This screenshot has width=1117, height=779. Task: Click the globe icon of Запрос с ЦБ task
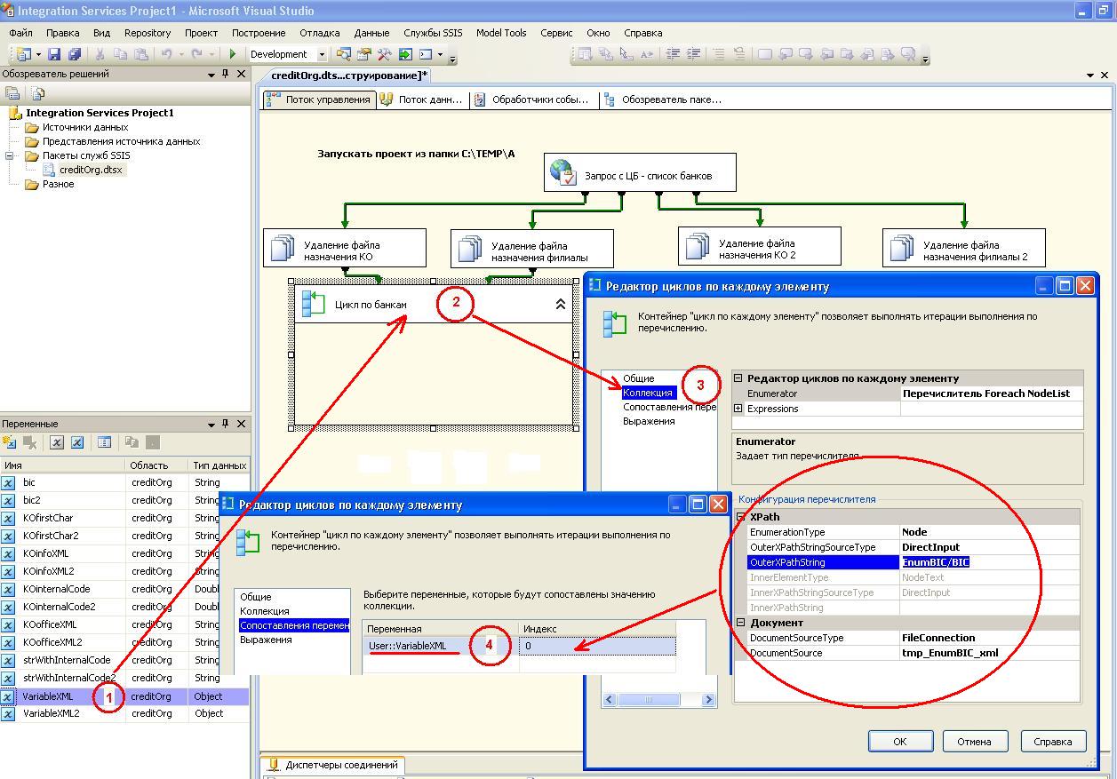click(x=562, y=172)
